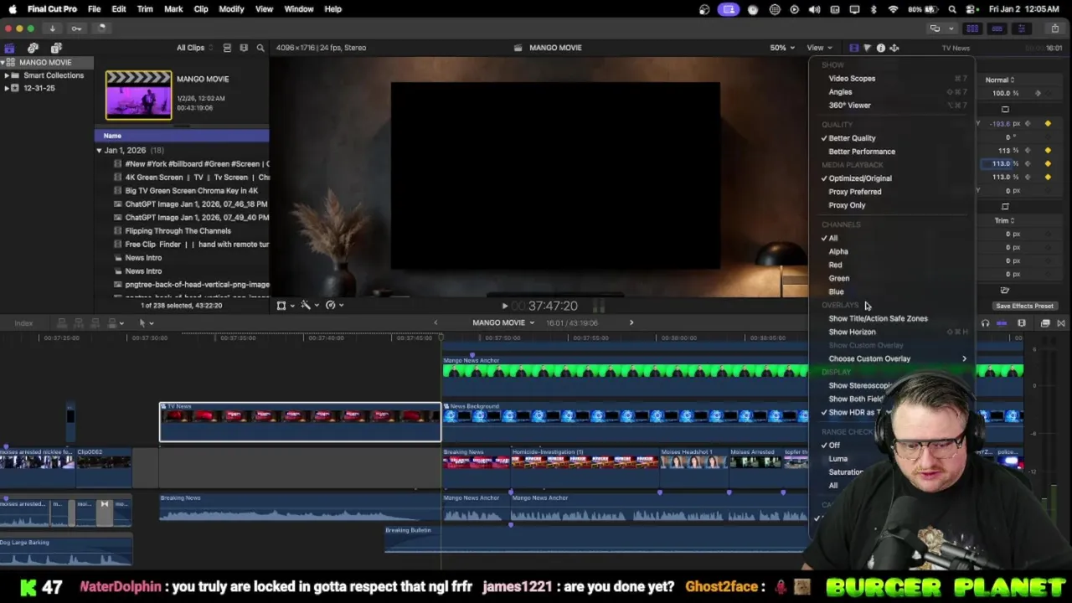Image resolution: width=1072 pixels, height=603 pixels.
Task: Click the import media arrow icon
Action: 52,28
